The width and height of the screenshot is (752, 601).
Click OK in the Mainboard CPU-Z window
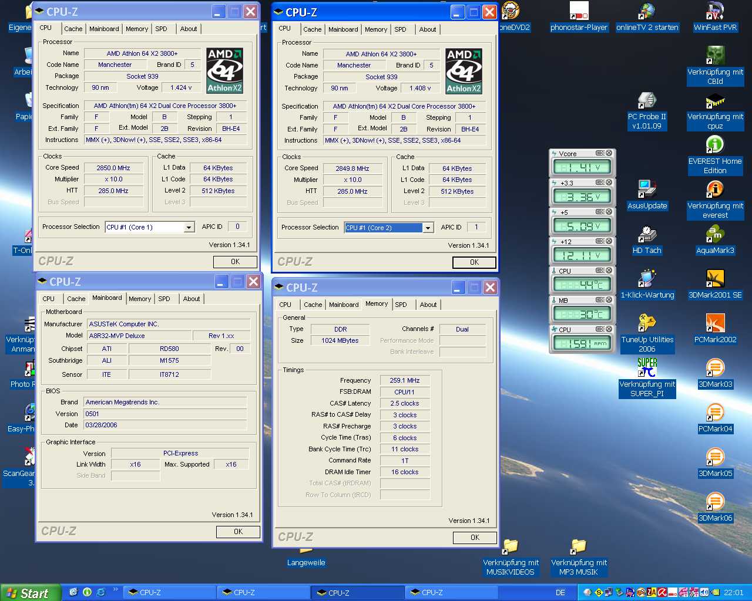pyautogui.click(x=238, y=532)
